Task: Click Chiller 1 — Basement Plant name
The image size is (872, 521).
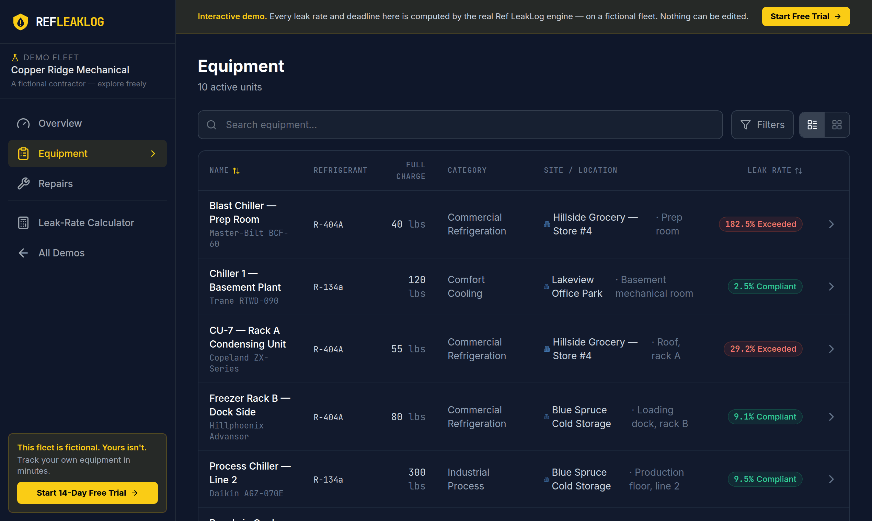Action: click(x=245, y=280)
